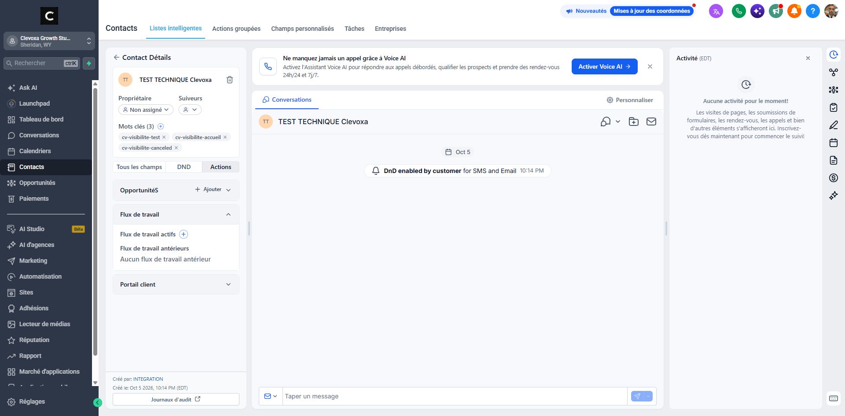Screen dimensions: 845x416
Task: Dismiss the Voice AI banner
Action: (x=650, y=66)
